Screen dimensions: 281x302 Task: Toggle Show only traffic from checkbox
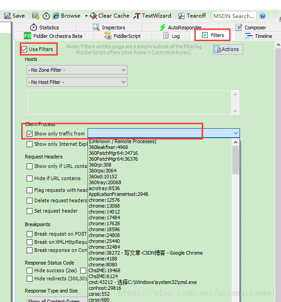pyautogui.click(x=29, y=134)
